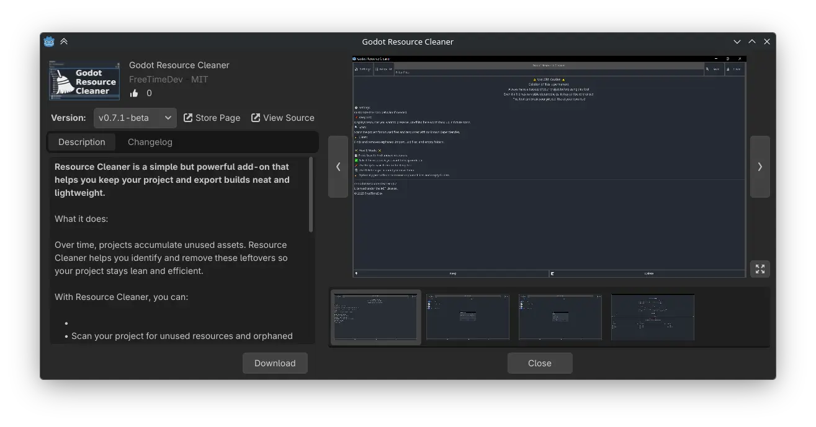Close the addon details with Close button
This screenshot has height=427, width=816.
click(x=539, y=363)
